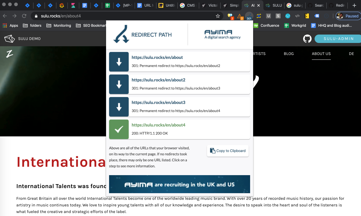Viewport: 361px width, 216px height.
Task: Click the U extension icon
Action: (268, 16)
